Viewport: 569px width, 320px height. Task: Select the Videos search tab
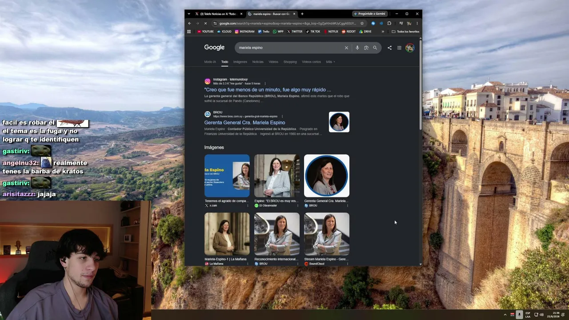pos(273,62)
